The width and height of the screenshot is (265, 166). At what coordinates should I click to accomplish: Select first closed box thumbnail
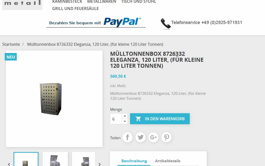[26, 159]
